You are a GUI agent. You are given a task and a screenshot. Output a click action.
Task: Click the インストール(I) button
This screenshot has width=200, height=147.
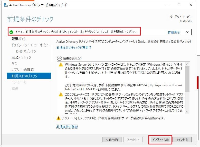[x=160, y=140]
